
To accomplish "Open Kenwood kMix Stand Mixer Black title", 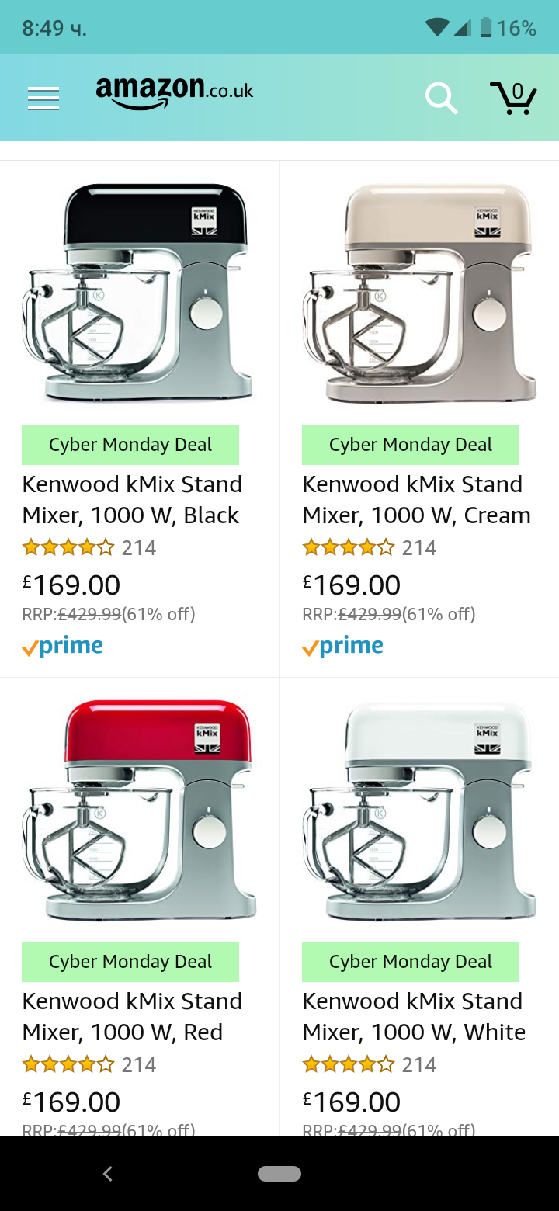I will tap(132, 500).
